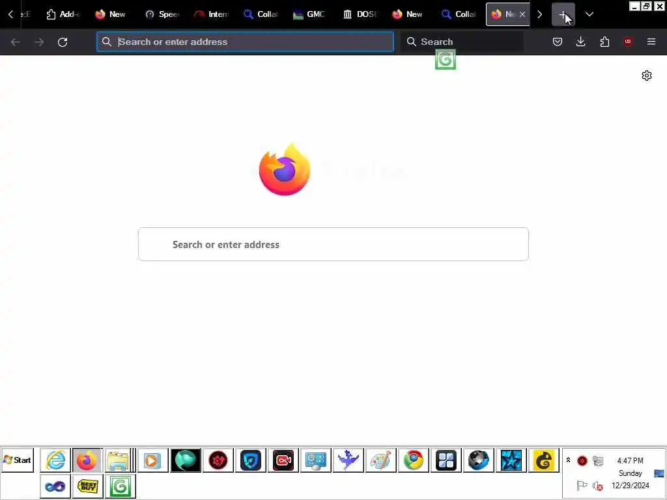Screen dimensions: 667x500
Task: Open the Control Panel taskbar icon
Action: tap(316, 460)
